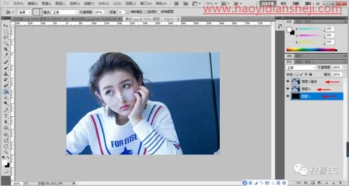The height and width of the screenshot is (186, 349).
Task: Select the Rectangular Marquee tool
Action: click(6, 32)
